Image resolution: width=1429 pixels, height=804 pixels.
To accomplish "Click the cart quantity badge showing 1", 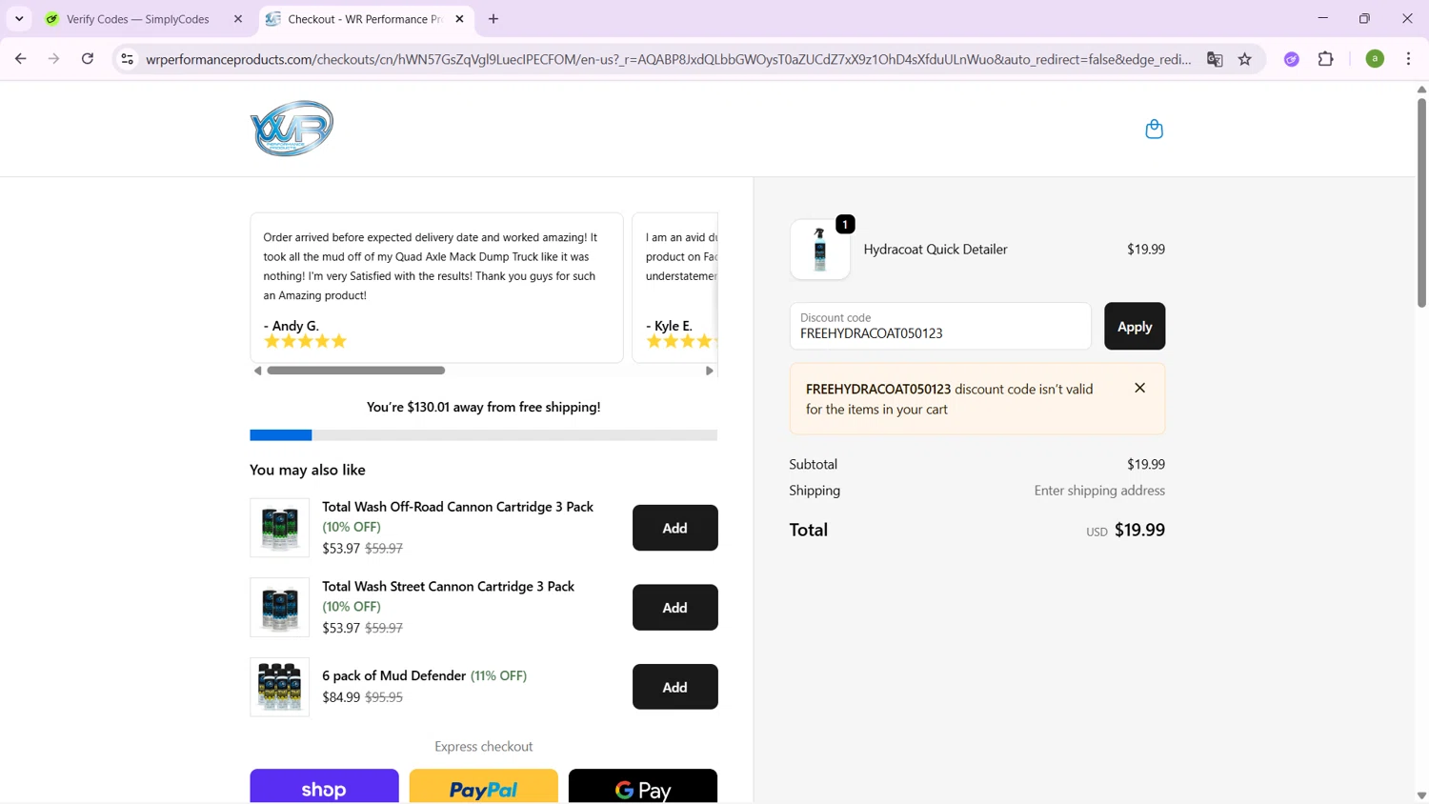I will (x=845, y=224).
